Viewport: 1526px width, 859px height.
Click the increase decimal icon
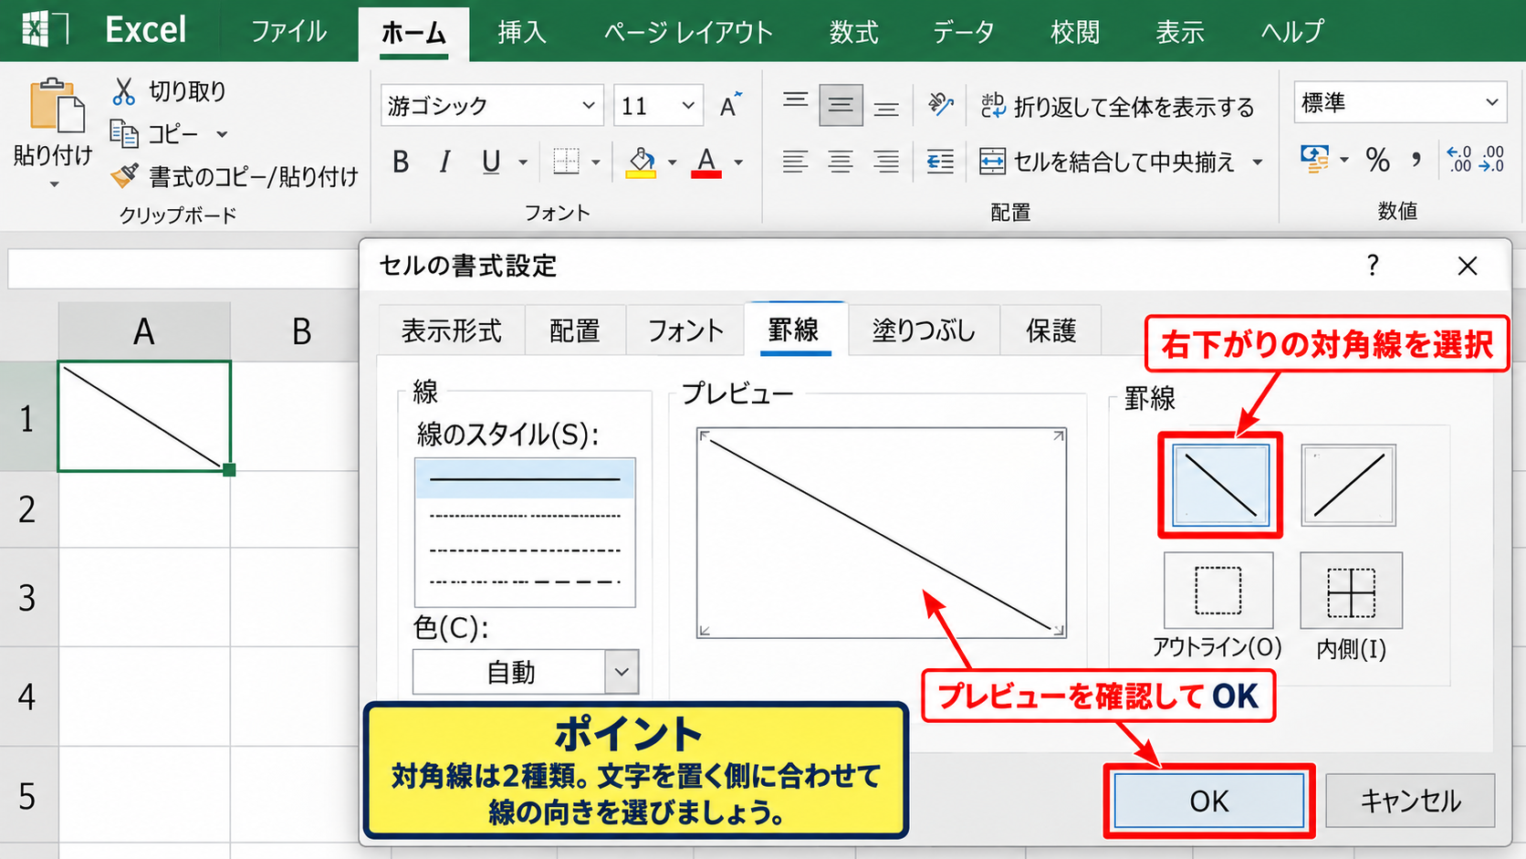[1459, 159]
